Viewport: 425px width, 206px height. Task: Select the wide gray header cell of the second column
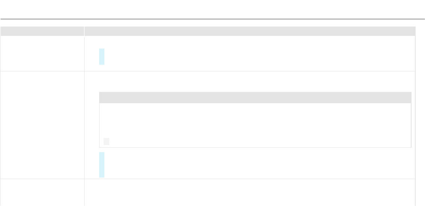pos(250,31)
